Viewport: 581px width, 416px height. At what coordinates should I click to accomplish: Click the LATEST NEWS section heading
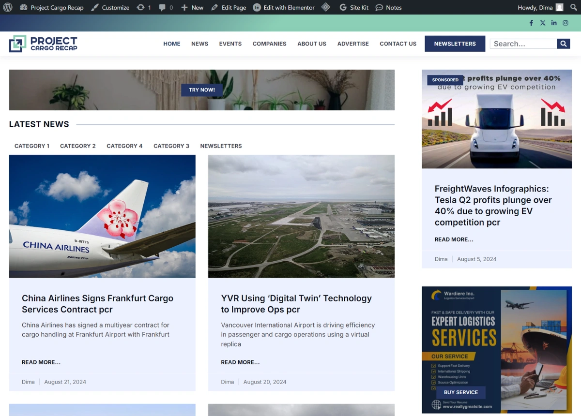[x=39, y=124]
